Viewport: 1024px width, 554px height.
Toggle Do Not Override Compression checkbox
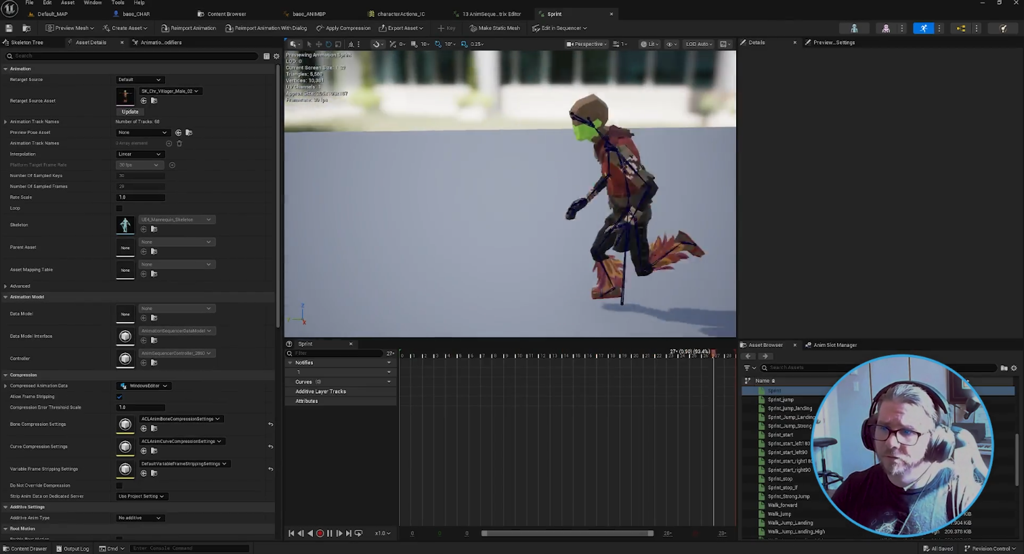tap(119, 486)
